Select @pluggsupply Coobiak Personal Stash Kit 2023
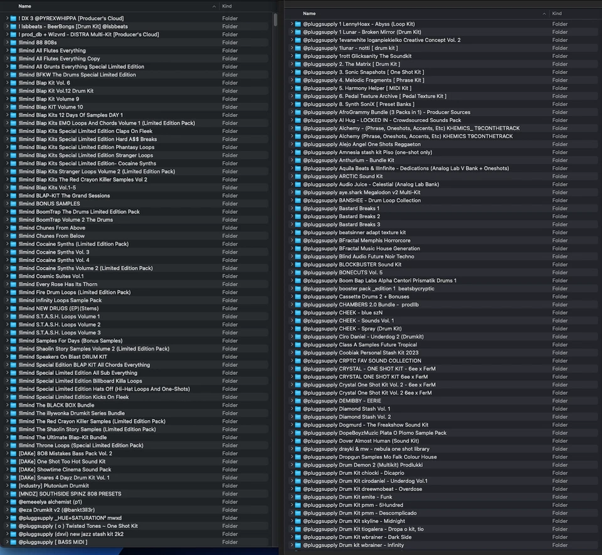602x555 pixels. pyautogui.click(x=443, y=352)
